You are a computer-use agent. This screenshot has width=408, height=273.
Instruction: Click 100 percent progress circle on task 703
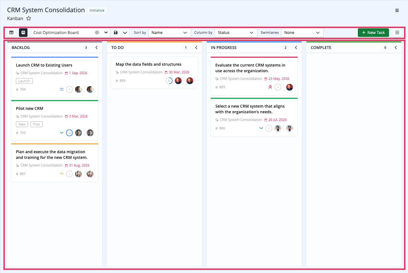pyautogui.click(x=69, y=133)
